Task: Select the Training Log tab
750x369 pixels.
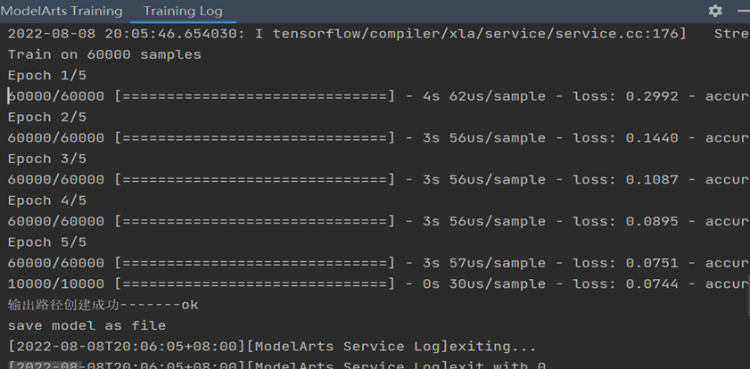Action: pyautogui.click(x=183, y=12)
